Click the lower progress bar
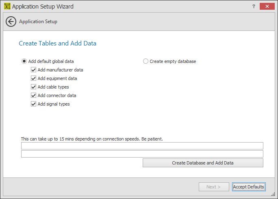Screen dimensions: 278x199 (x=142, y=154)
